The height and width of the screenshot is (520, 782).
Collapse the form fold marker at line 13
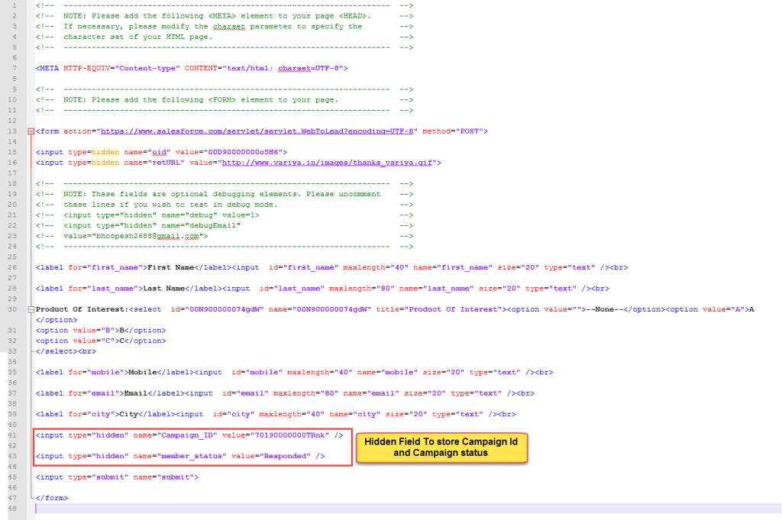click(31, 131)
